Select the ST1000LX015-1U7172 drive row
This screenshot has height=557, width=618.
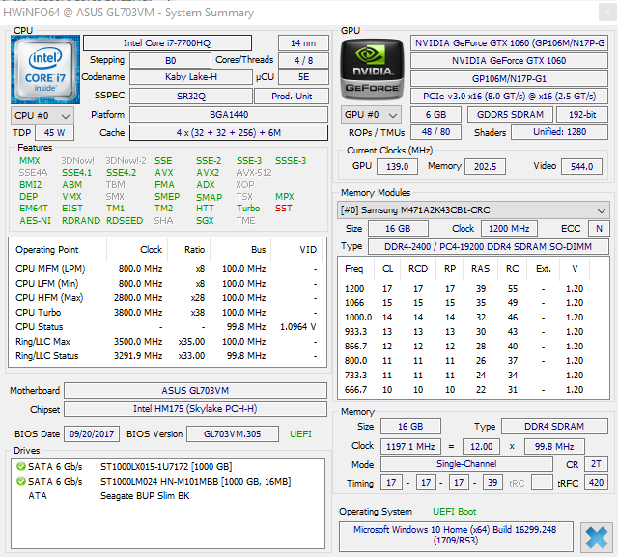pyautogui.click(x=167, y=467)
